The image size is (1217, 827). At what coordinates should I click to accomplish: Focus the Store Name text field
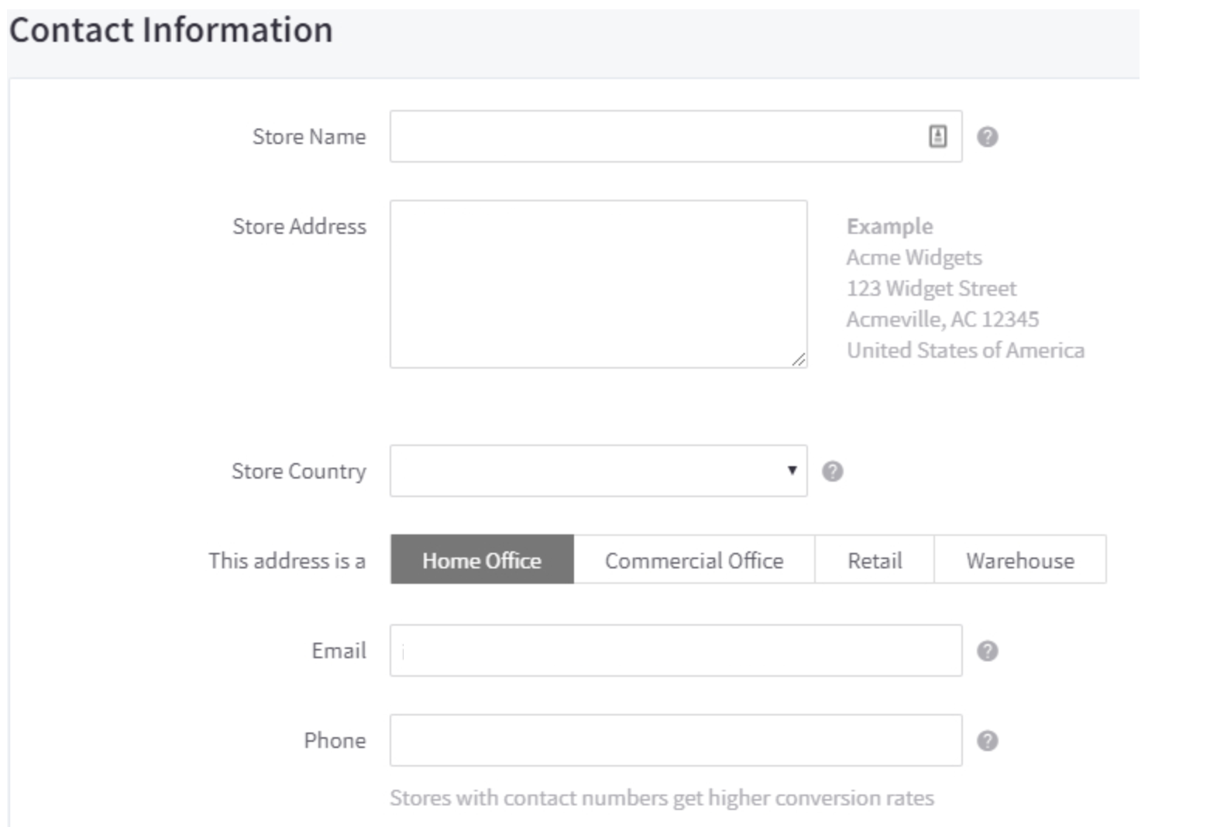pyautogui.click(x=658, y=137)
